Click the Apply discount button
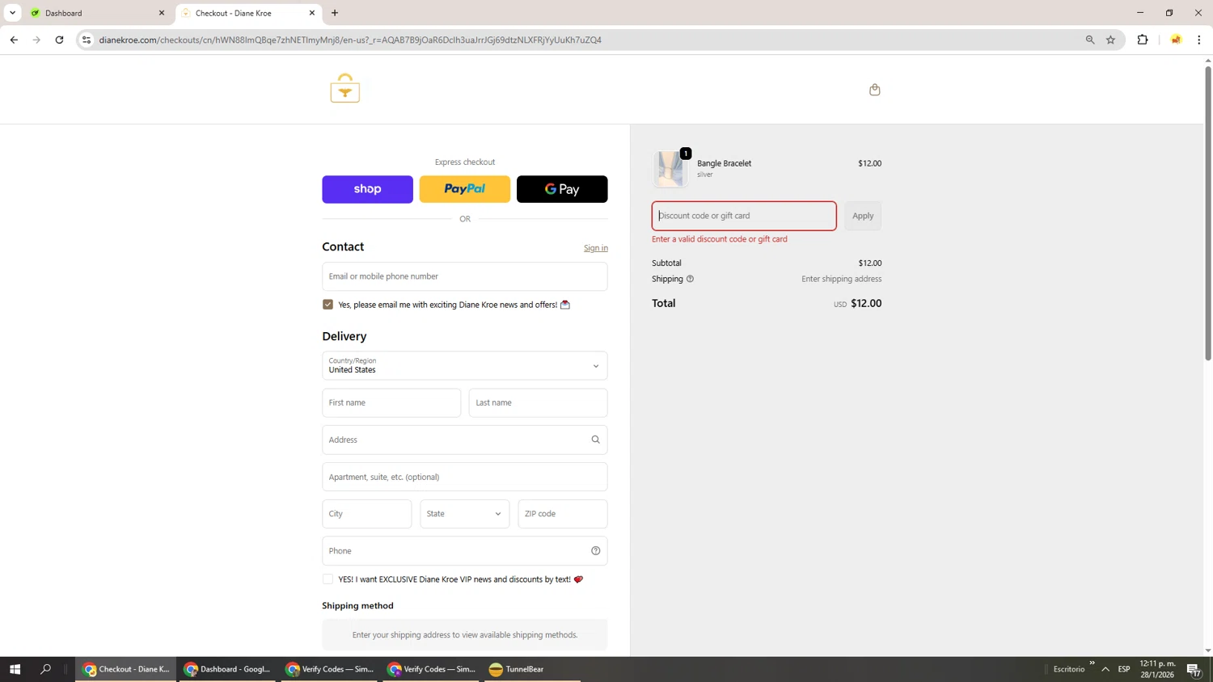The image size is (1213, 682). tap(863, 216)
